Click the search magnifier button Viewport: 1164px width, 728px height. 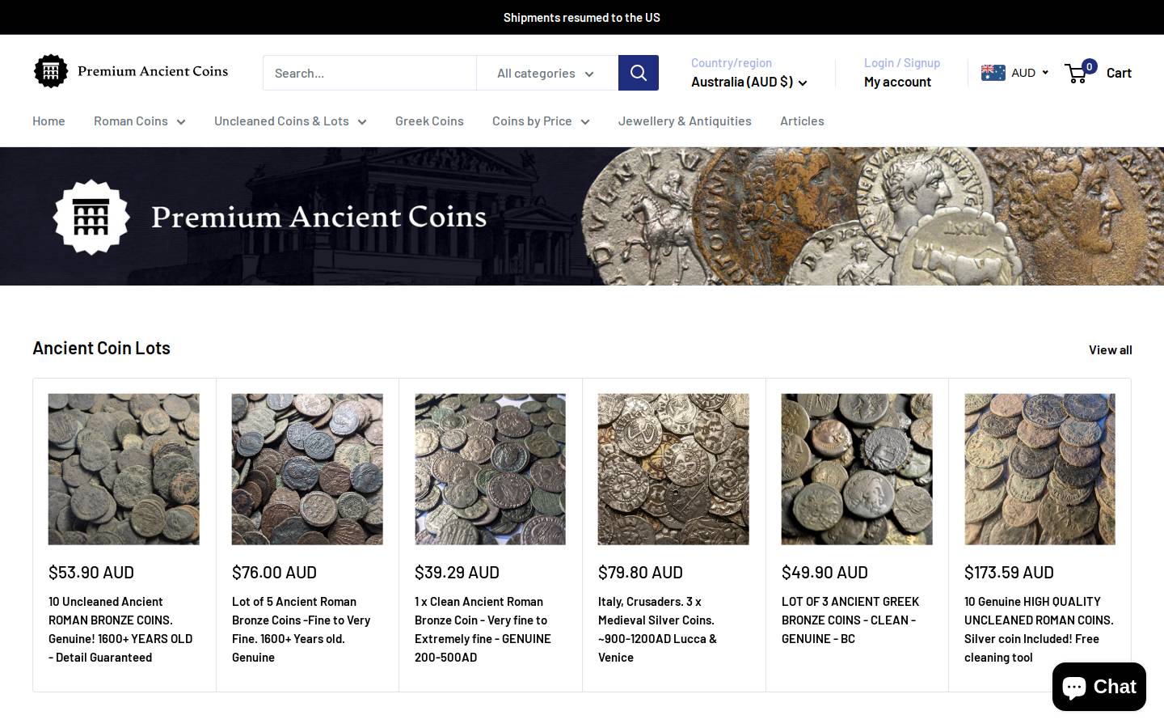pos(639,73)
